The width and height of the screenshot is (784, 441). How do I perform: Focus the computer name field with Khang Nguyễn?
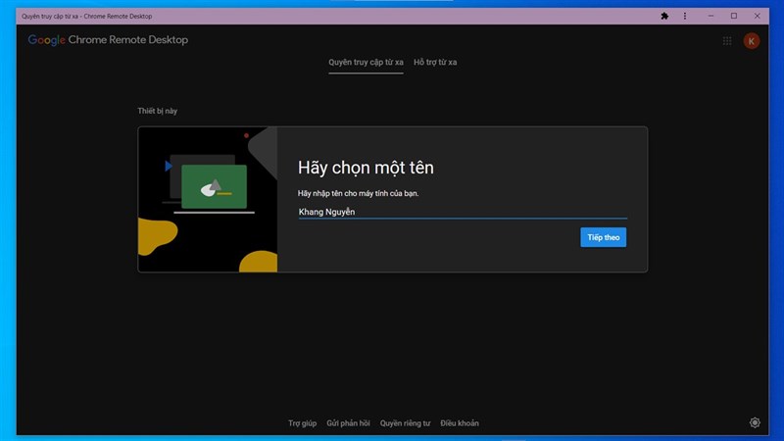click(x=462, y=211)
